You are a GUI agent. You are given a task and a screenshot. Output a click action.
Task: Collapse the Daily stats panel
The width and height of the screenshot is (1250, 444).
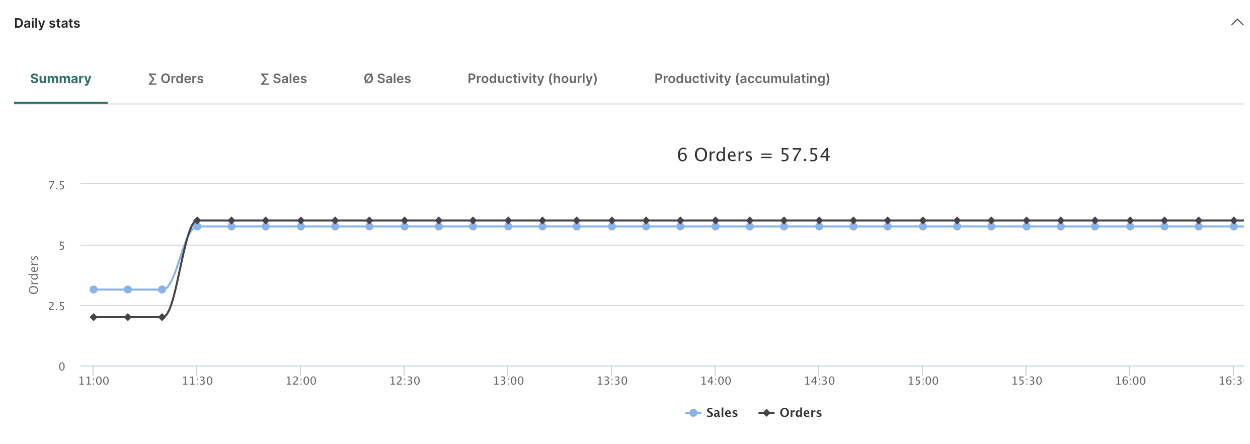coord(1236,23)
